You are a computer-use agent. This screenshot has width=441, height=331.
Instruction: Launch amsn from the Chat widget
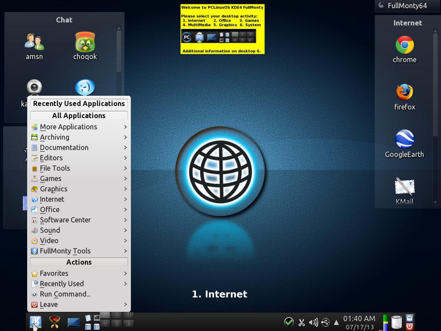pos(34,43)
